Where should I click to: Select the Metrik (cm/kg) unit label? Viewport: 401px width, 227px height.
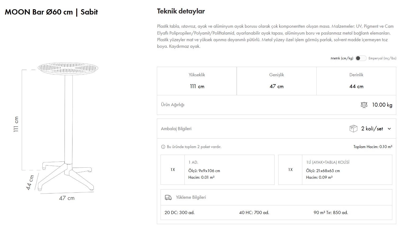[342, 58]
